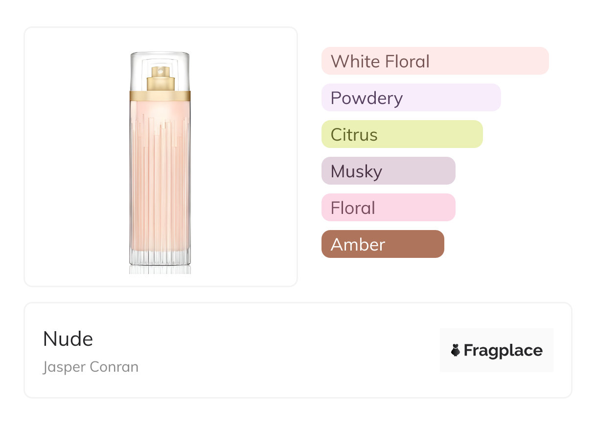Pick the Musky accord bar

point(388,171)
